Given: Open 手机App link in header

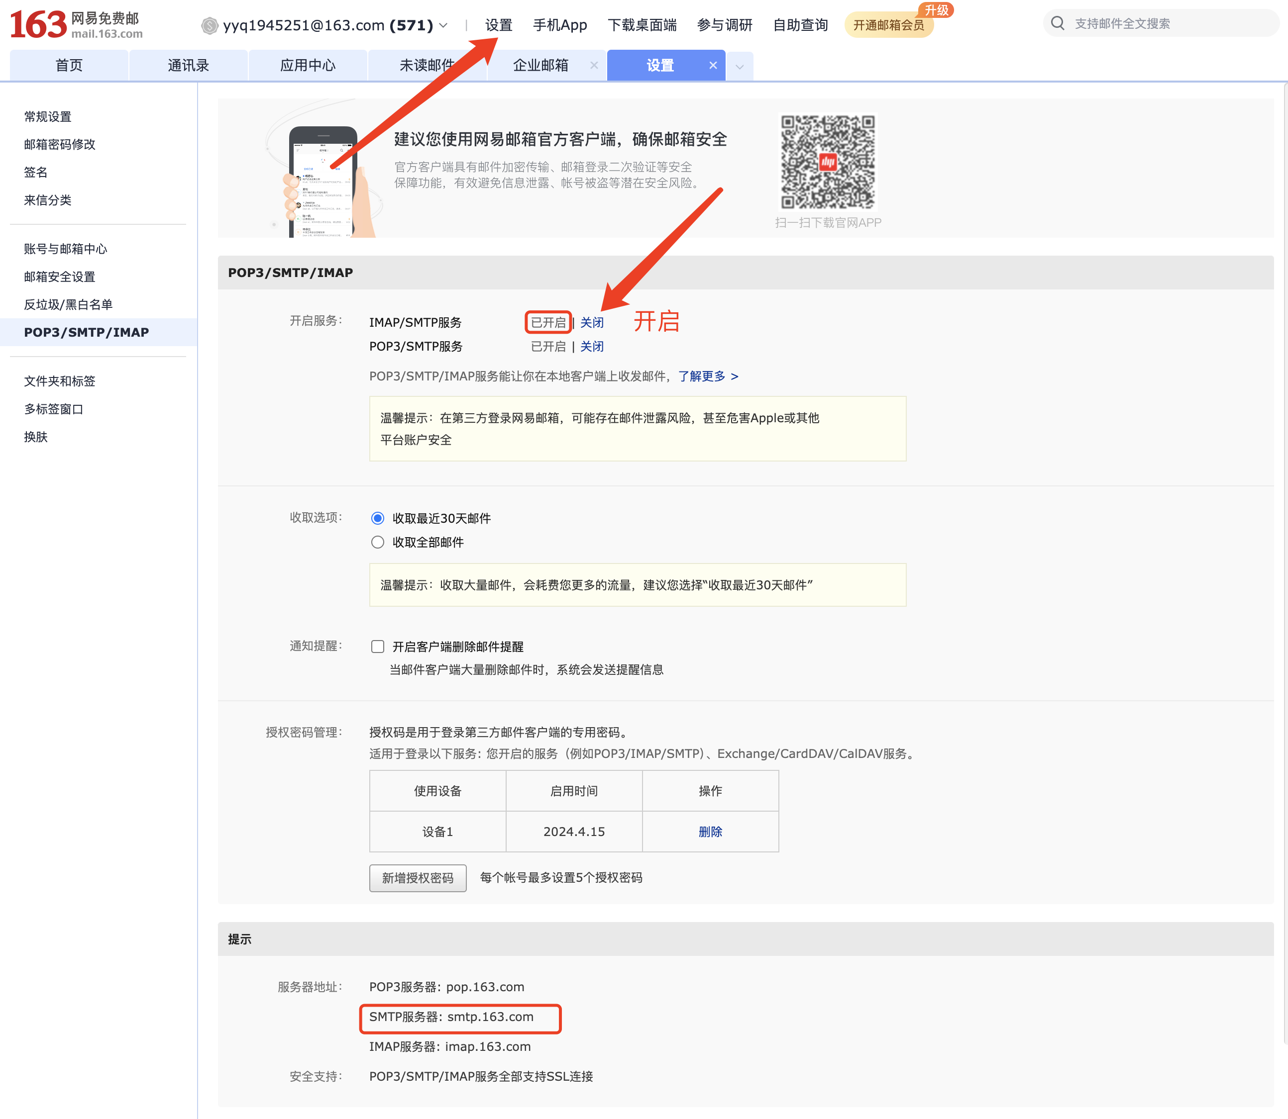Looking at the screenshot, I should point(559,25).
